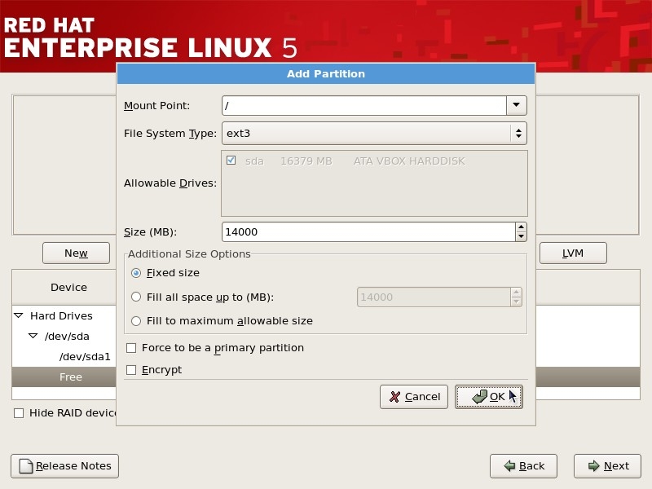The height and width of the screenshot is (489, 652).
Task: Click the Device column header
Action: [68, 288]
